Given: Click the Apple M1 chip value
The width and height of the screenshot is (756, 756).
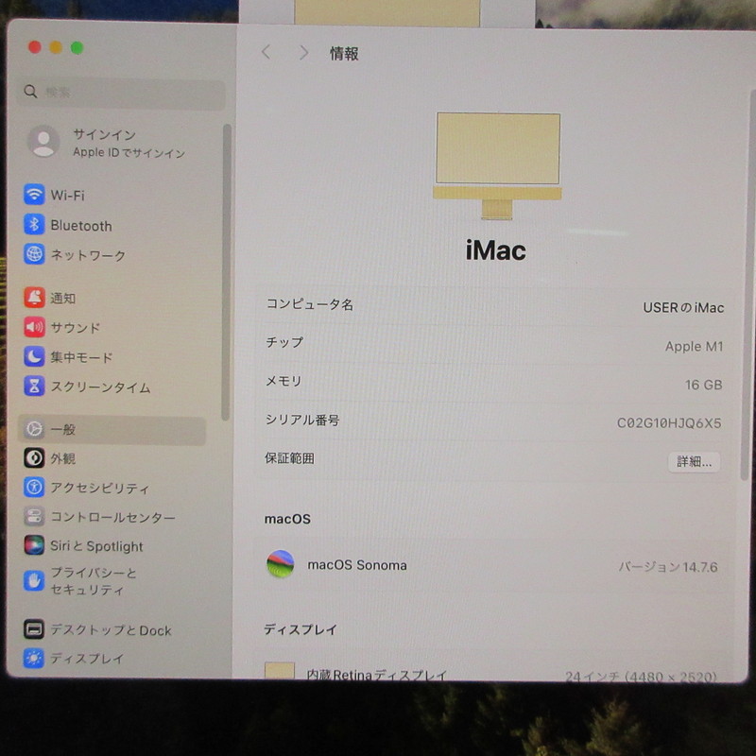Looking at the screenshot, I should pyautogui.click(x=694, y=346).
